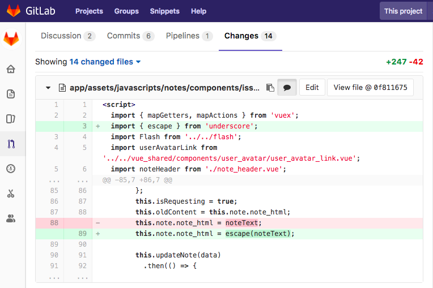
Task: Open Issues boards icon in the sidebar
Action: tap(11, 119)
